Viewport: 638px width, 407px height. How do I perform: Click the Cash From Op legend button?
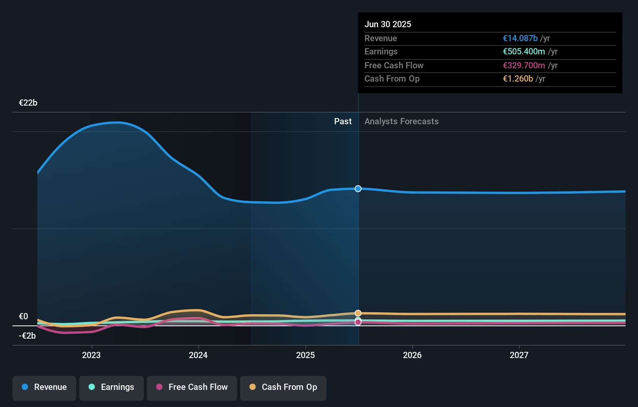[283, 388]
